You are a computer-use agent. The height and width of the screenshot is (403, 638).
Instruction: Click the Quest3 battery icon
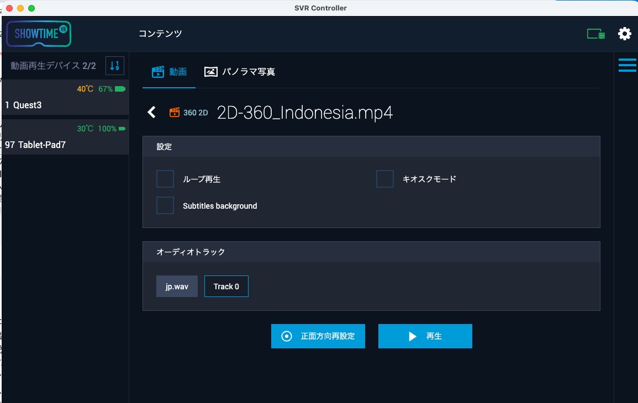tap(120, 89)
